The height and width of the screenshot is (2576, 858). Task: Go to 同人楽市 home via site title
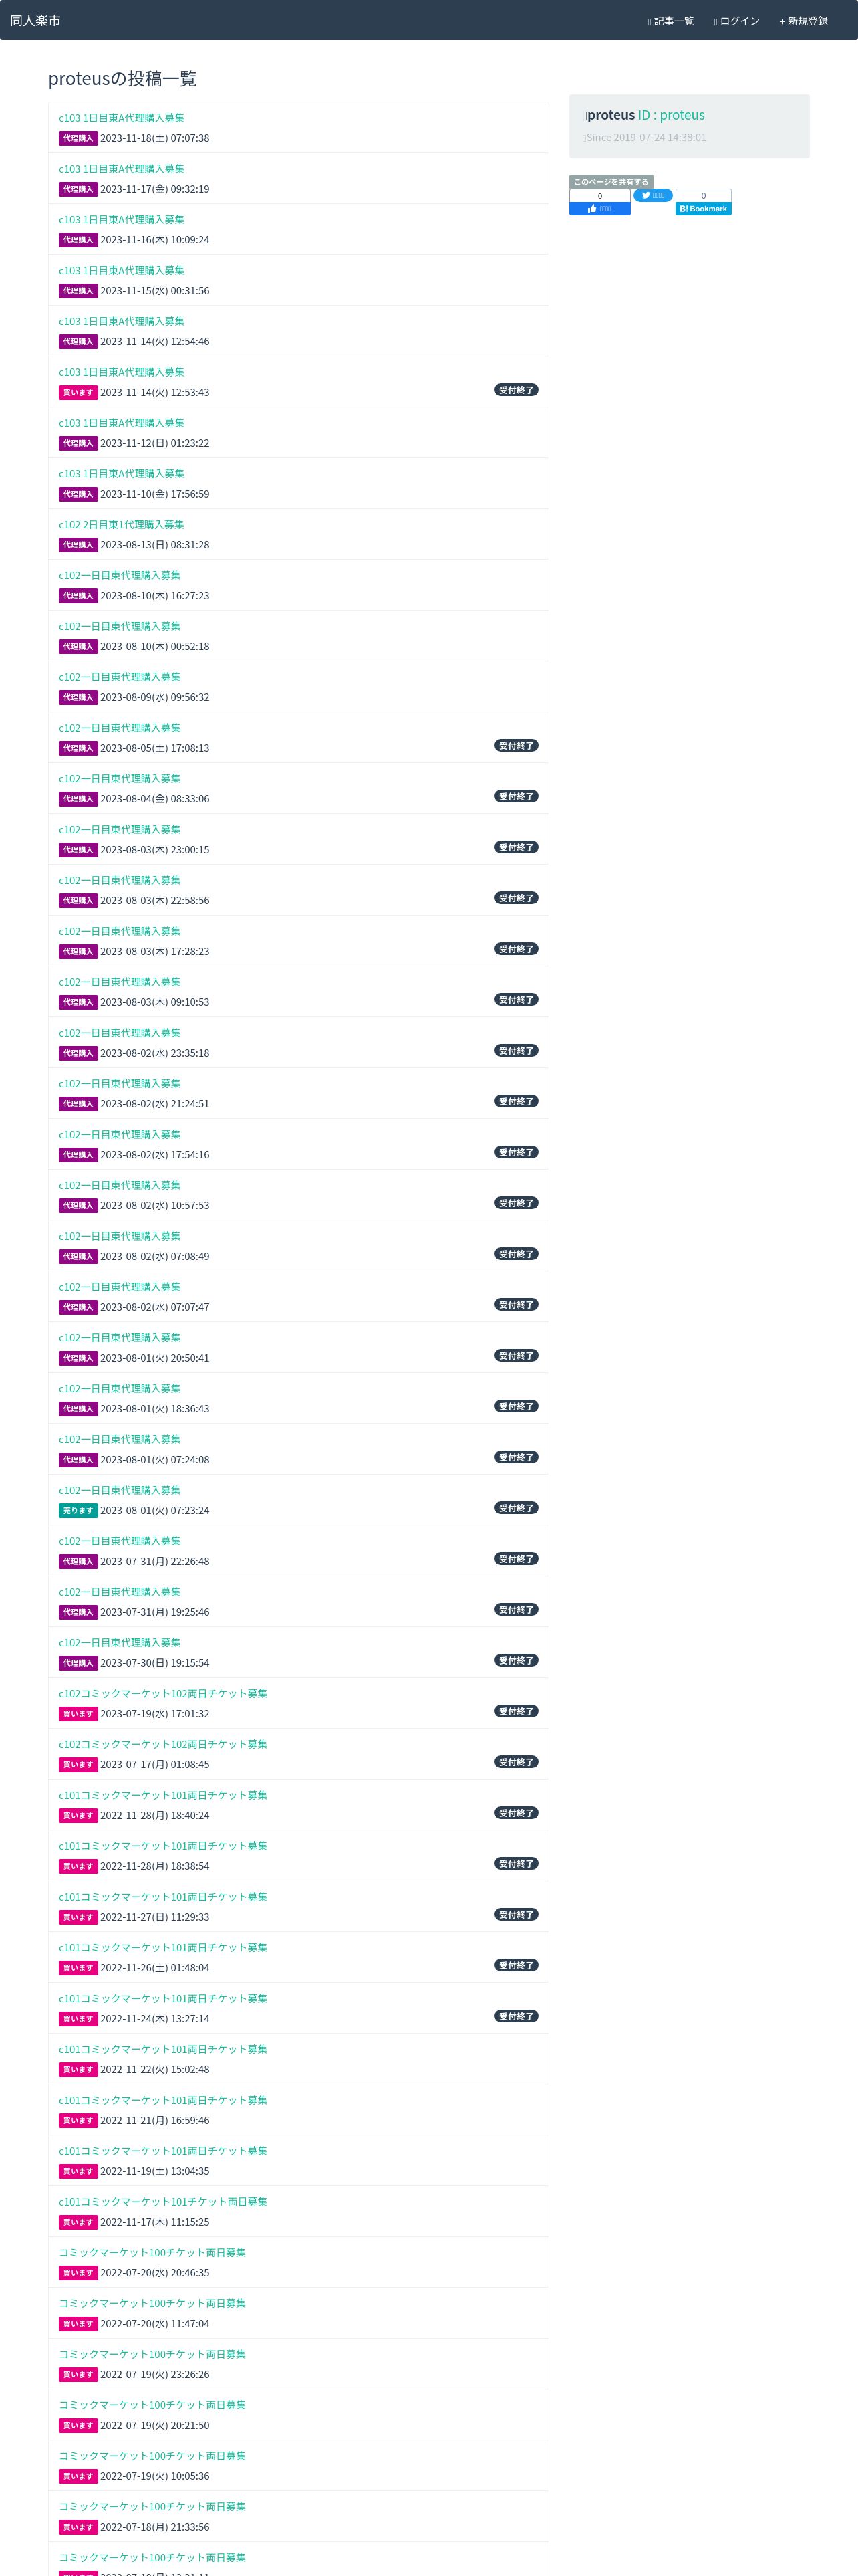[35, 20]
